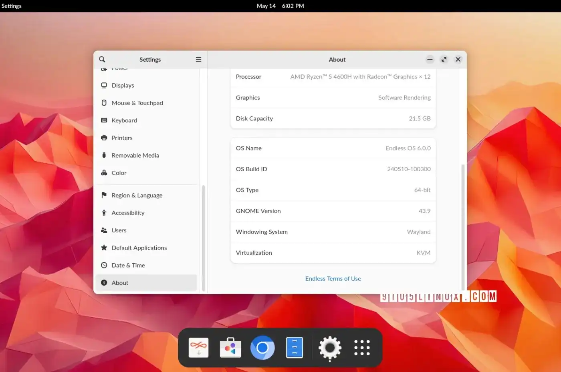Viewport: 561px width, 372px height.
Task: Show all apps grid in dock
Action: (362, 348)
